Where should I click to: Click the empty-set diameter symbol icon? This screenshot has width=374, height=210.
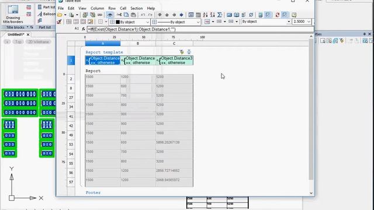pos(251,15)
